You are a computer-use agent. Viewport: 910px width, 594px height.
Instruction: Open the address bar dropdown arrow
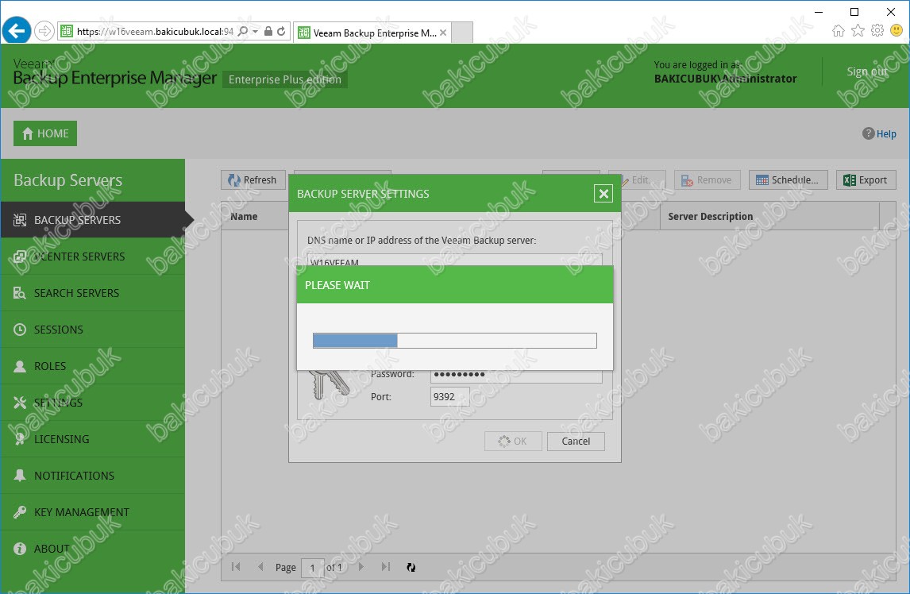(x=256, y=31)
